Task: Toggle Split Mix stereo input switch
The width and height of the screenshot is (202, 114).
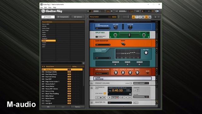Action: point(97,37)
